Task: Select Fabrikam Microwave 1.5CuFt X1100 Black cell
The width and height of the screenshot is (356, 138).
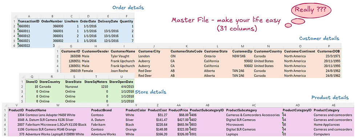Action: coord(58,125)
